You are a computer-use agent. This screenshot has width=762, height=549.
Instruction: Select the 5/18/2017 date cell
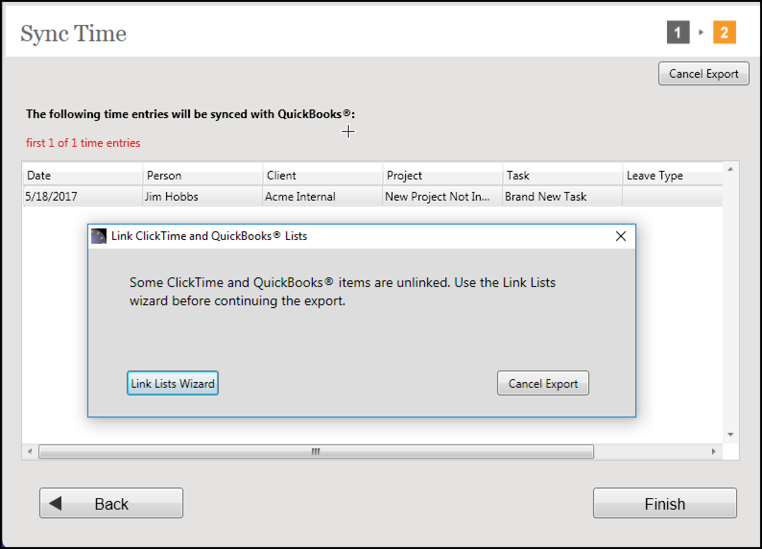[83, 196]
